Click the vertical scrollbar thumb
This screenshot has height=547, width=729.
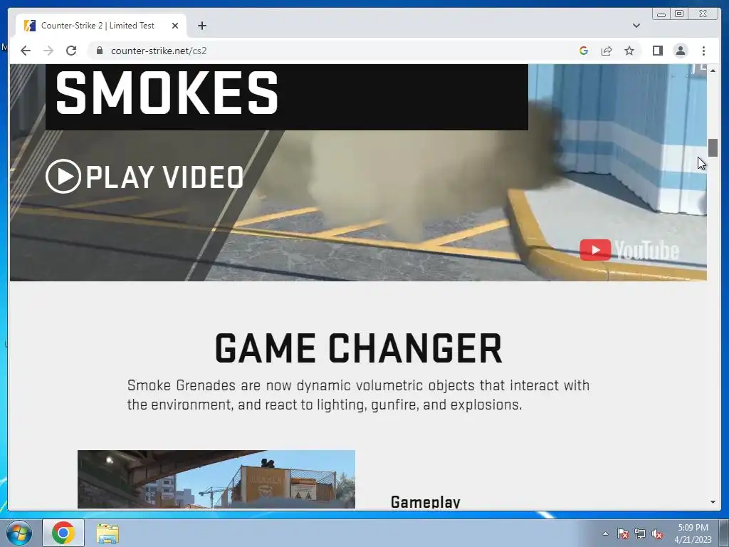tap(713, 148)
